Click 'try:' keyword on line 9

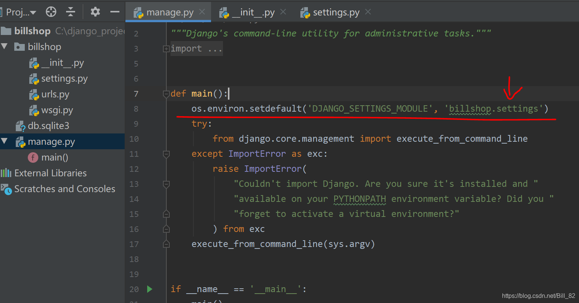tap(202, 124)
